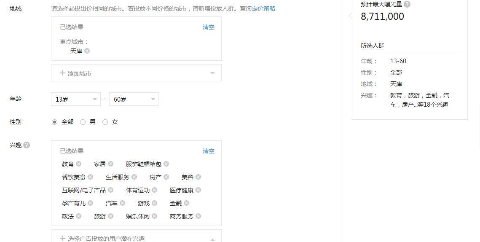Remove the 互联网/电子产品 interest tag
This screenshot has width=480, height=242.
coord(110,190)
